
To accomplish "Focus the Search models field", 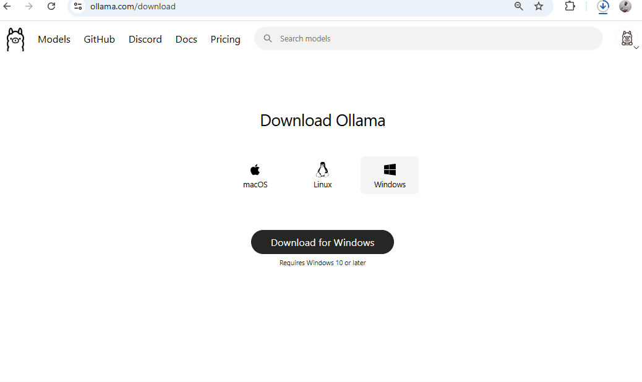I will [433, 38].
